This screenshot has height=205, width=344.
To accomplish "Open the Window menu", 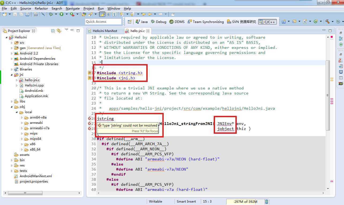I will (114, 8).
